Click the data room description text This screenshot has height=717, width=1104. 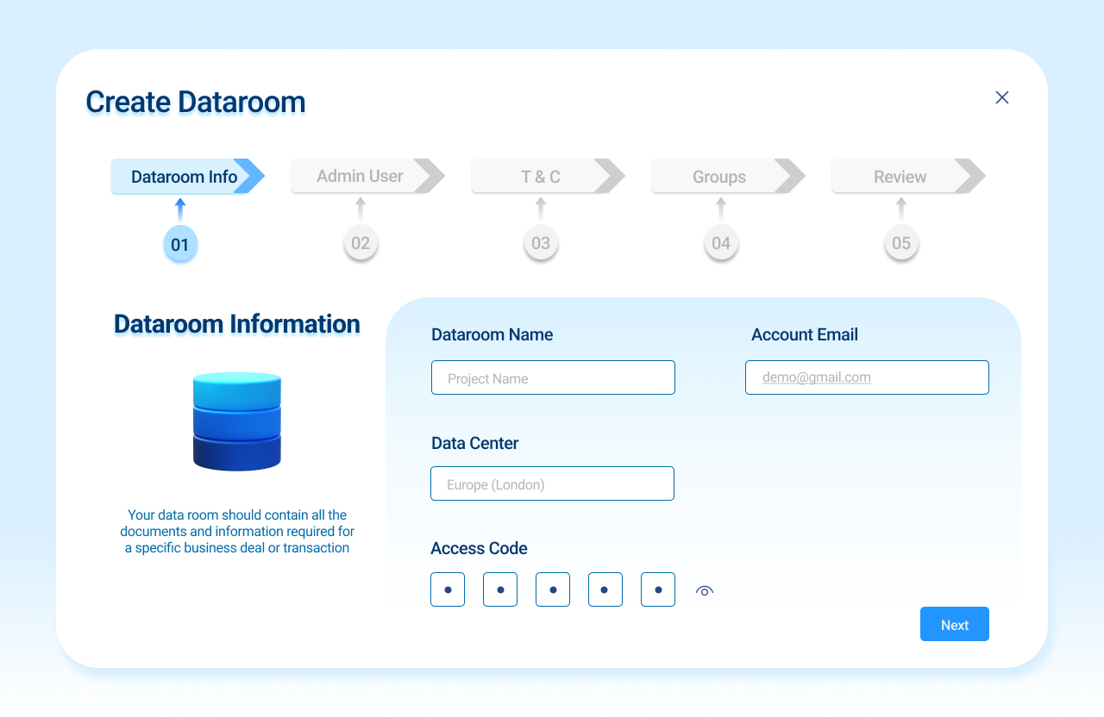click(x=237, y=531)
